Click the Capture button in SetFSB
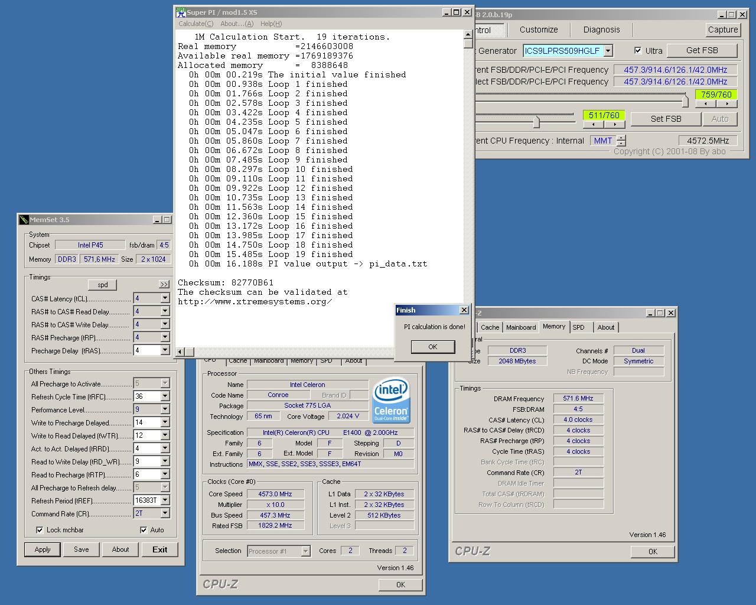Image resolution: width=756 pixels, height=605 pixels. (723, 30)
